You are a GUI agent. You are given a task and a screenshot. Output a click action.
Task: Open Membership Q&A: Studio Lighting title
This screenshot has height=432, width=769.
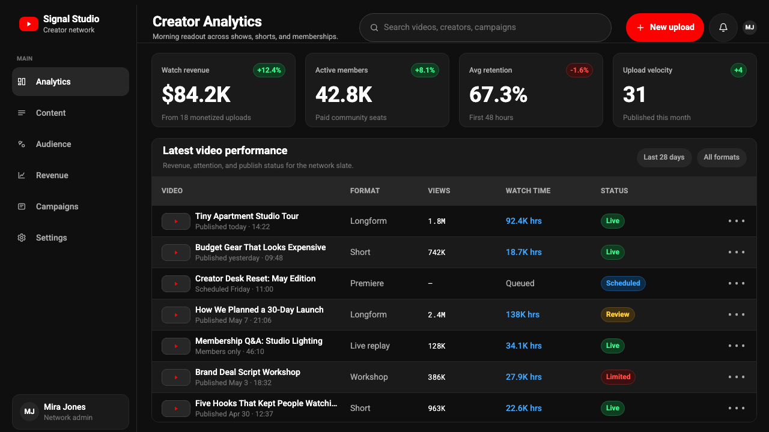coord(259,341)
